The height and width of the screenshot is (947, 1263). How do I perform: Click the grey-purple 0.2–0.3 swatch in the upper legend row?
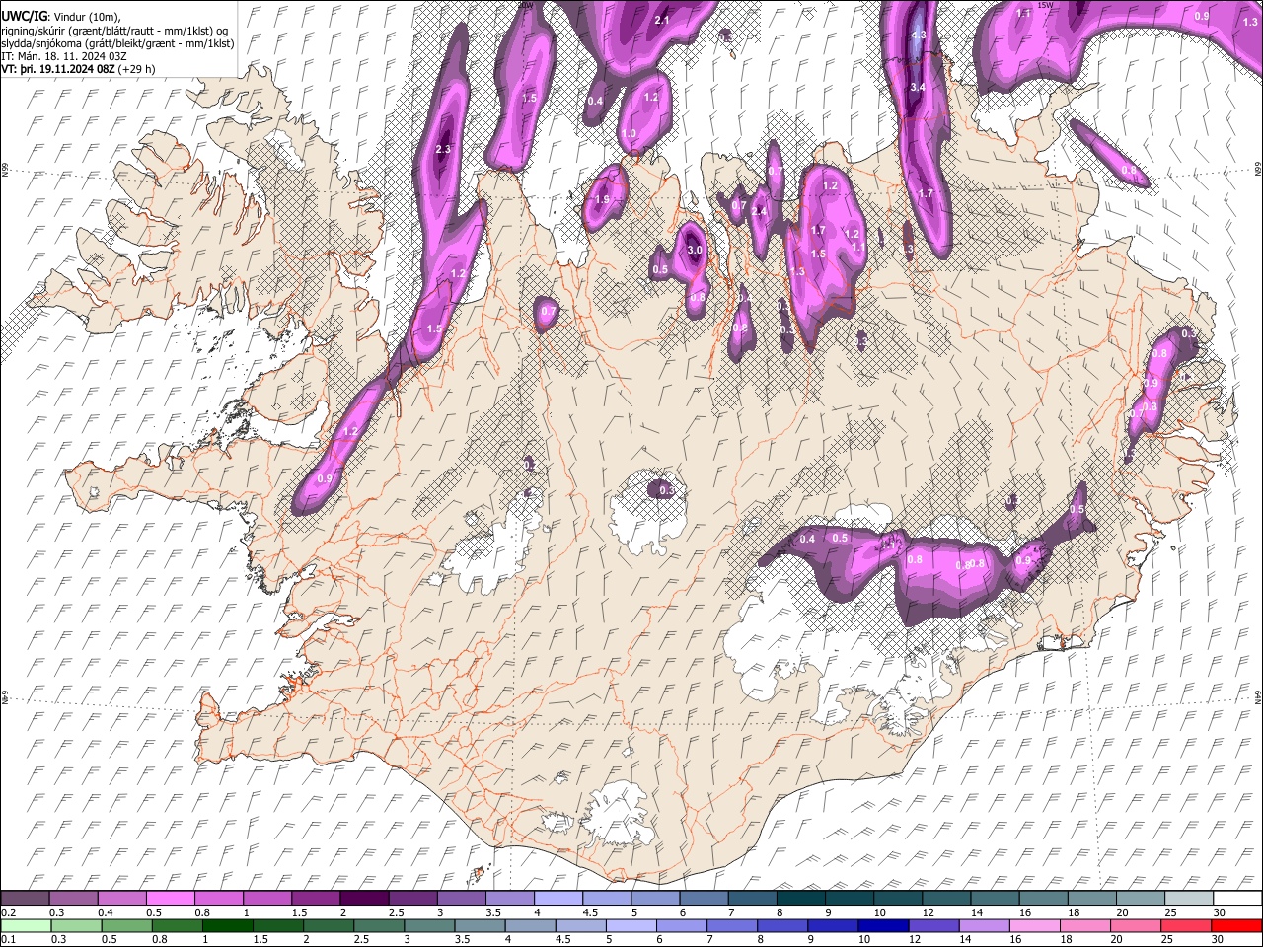(25, 899)
